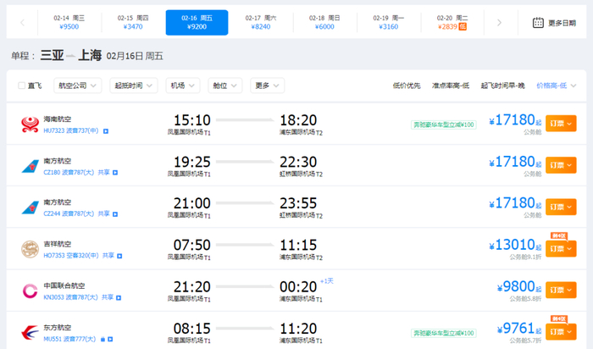Sort by 准点率高-低 punctuality
This screenshot has height=349, width=593.
(x=451, y=86)
